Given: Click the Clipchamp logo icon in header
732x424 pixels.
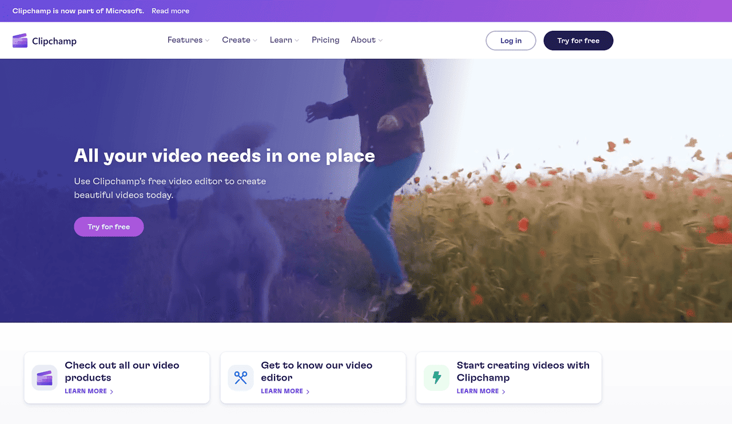Looking at the screenshot, I should 20,41.
